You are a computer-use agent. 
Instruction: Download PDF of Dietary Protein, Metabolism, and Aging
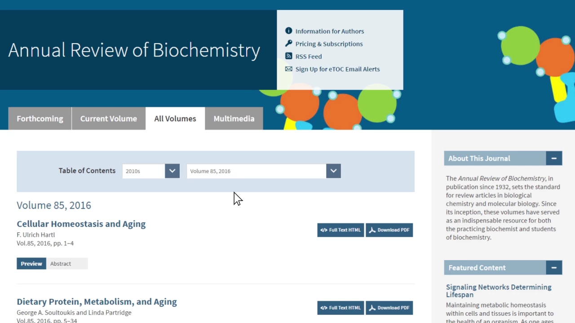(389, 308)
